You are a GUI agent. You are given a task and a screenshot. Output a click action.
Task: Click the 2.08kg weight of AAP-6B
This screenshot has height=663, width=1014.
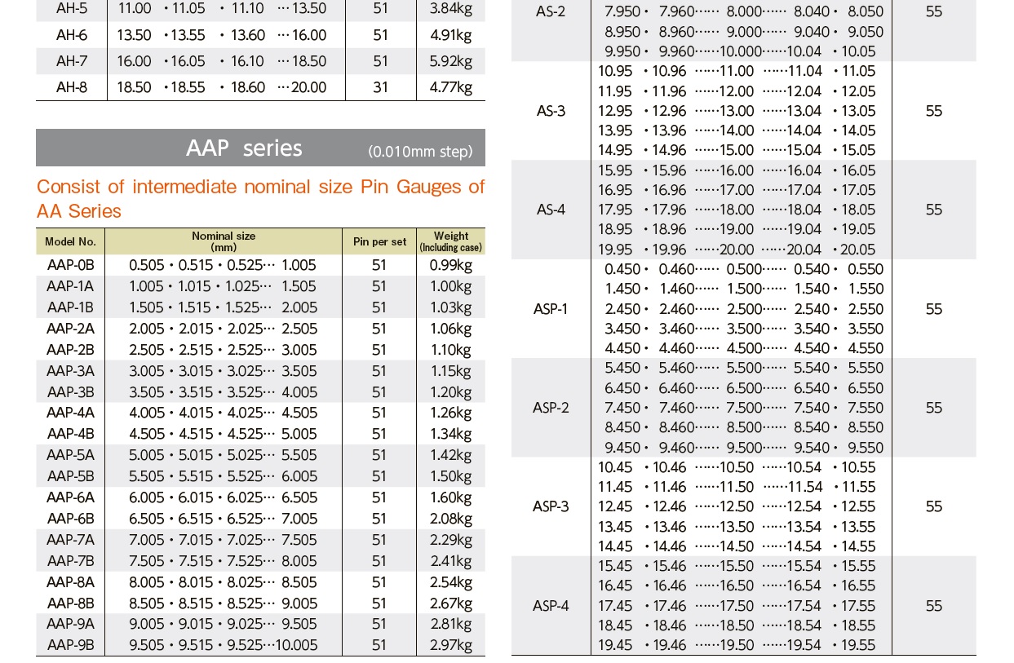pyautogui.click(x=450, y=519)
